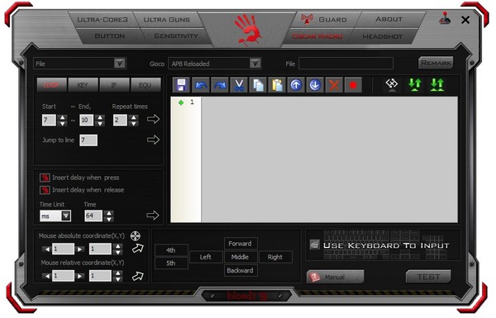Viewport: 496px width, 318px height.
Task: Click the Jump to line input field
Action: coord(88,140)
